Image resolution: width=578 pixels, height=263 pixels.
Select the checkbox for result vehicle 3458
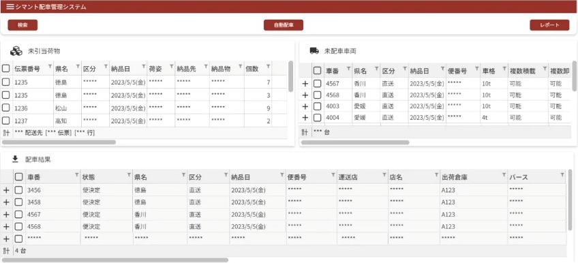[18, 202]
